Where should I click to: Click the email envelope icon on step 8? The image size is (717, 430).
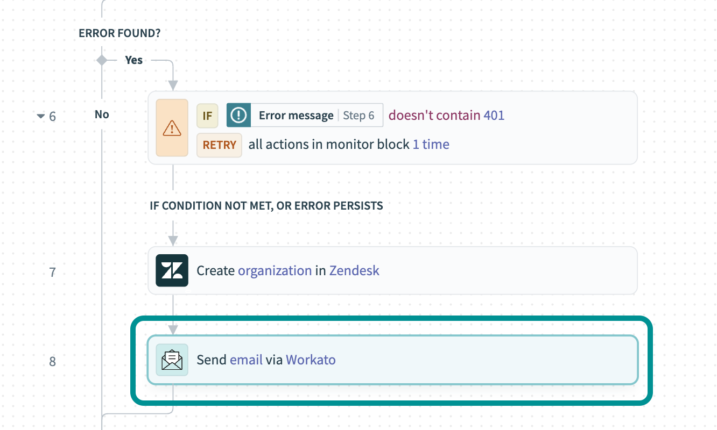click(x=172, y=360)
